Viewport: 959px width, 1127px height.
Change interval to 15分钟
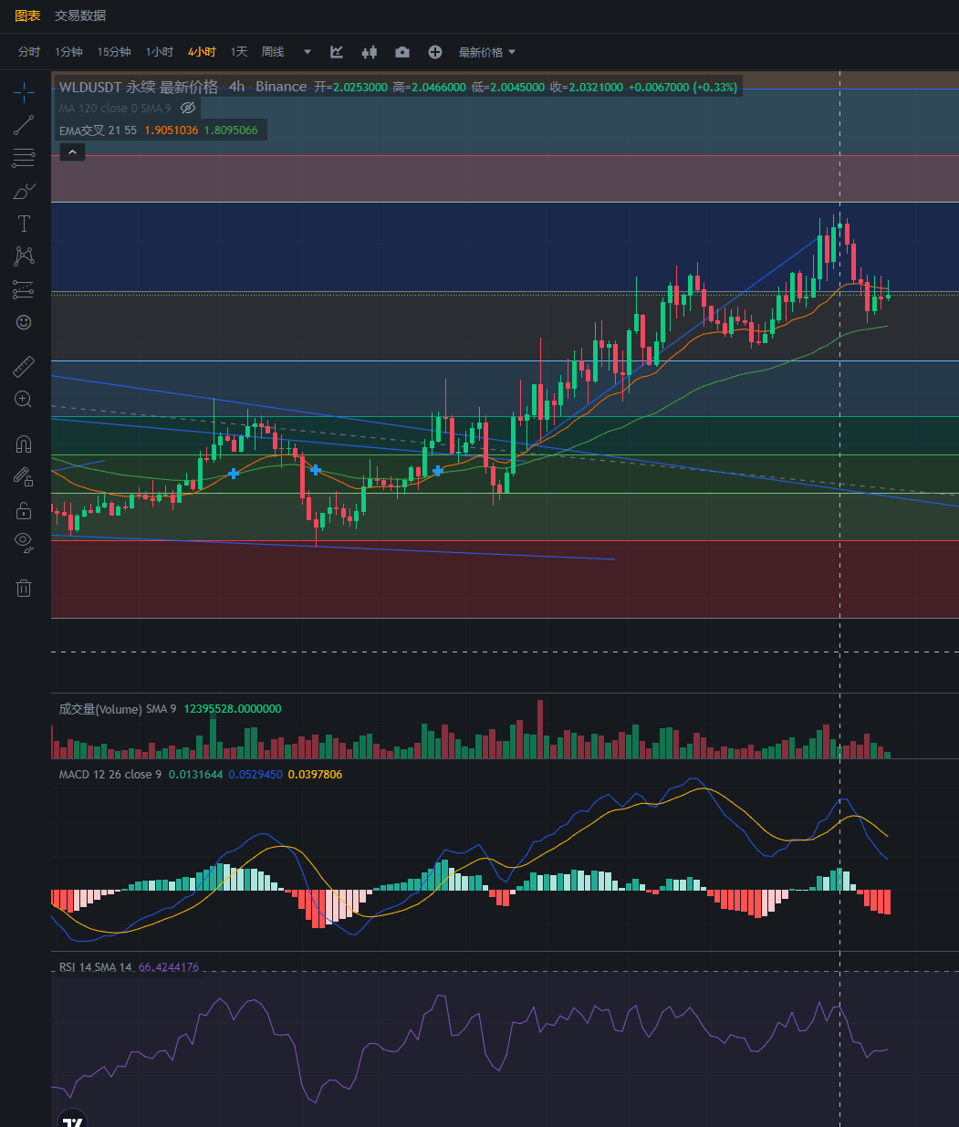[x=114, y=52]
